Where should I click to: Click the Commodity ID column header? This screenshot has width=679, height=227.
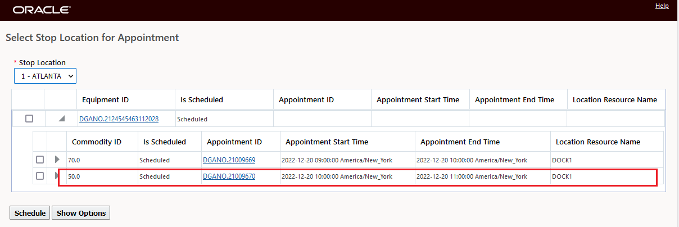coord(97,142)
